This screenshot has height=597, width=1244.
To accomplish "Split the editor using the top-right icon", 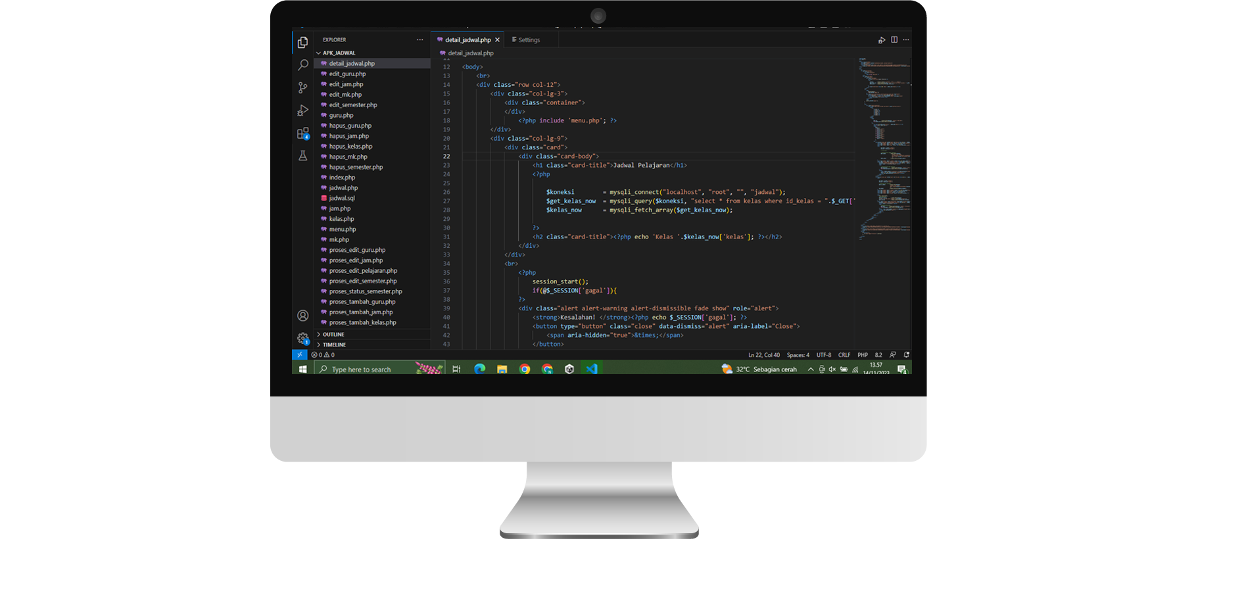I will click(894, 39).
